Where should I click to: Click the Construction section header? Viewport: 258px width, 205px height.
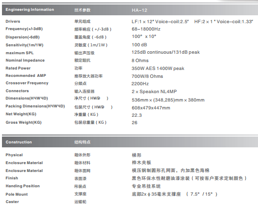[x=19, y=142]
